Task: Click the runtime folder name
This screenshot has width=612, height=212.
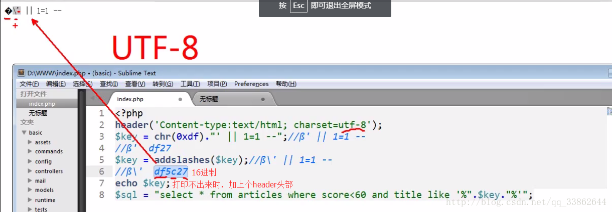Action: point(45,199)
